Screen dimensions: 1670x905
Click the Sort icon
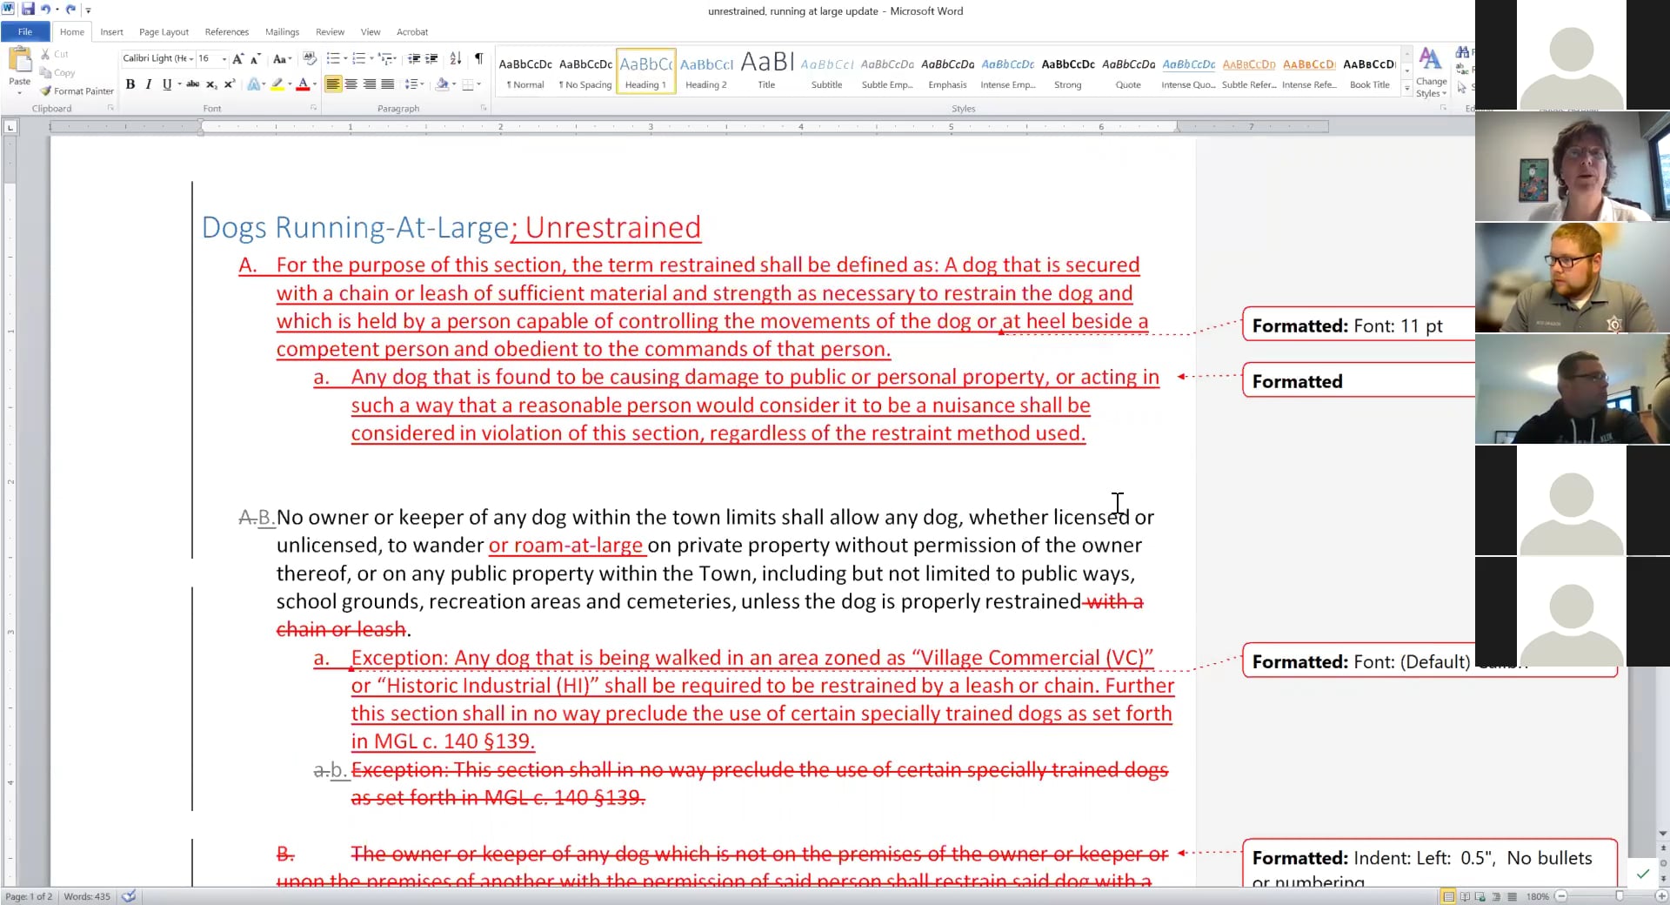(x=456, y=59)
